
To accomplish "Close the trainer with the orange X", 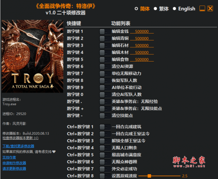I will click(x=210, y=8).
